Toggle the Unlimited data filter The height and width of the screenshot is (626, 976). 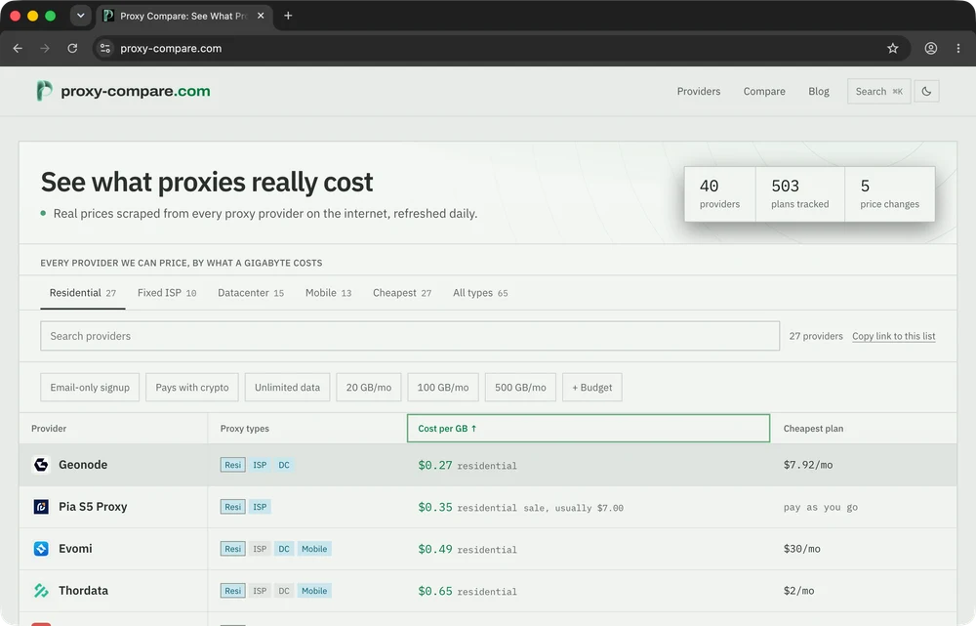tap(287, 388)
